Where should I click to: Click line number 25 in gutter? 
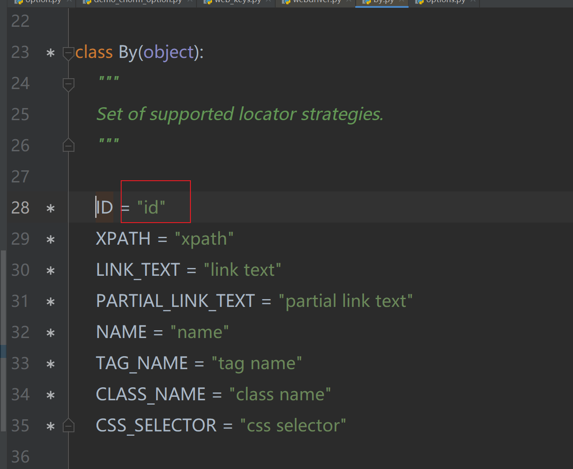20,115
